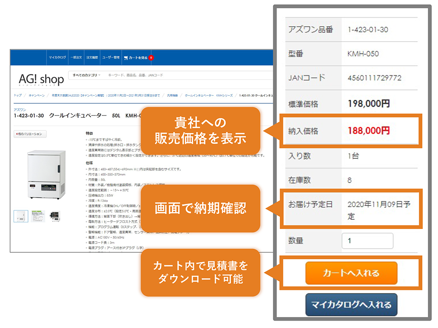Go to トップ breadcrumb link
Screen dimensions: 438x328
[18, 95]
